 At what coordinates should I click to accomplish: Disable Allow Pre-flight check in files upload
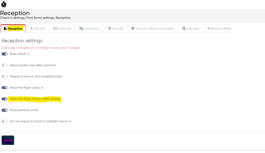5,99
